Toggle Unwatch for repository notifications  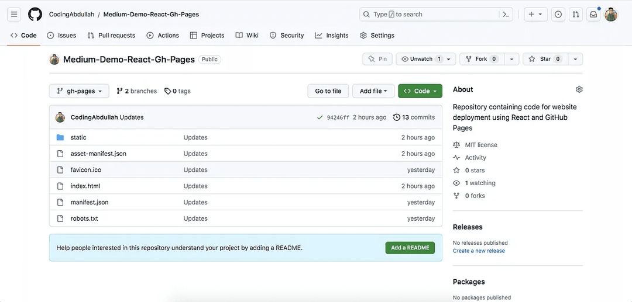pos(421,59)
